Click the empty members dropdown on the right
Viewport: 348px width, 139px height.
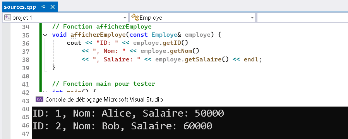302,17
